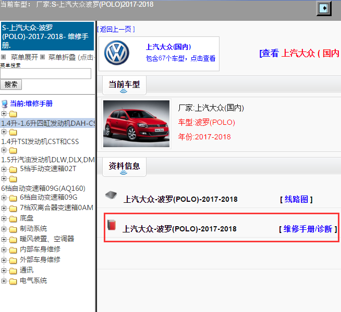The width and height of the screenshot is (341, 312).
Task: Click folder icon for 5档手动变速箱02T
Action: pyautogui.click(x=13, y=170)
